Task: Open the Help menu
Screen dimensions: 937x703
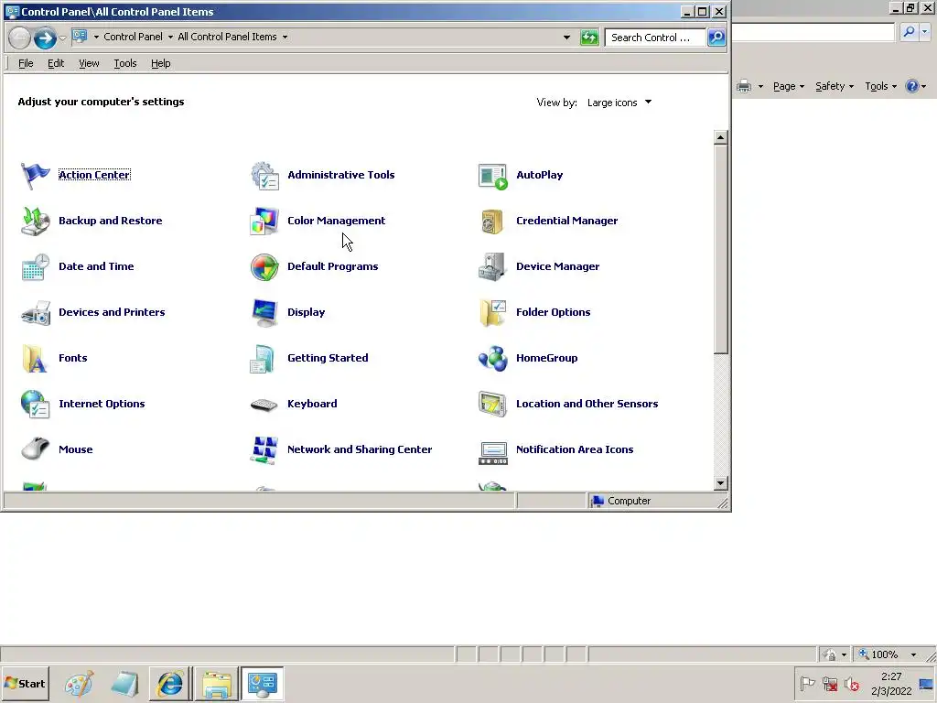Action: tap(160, 63)
